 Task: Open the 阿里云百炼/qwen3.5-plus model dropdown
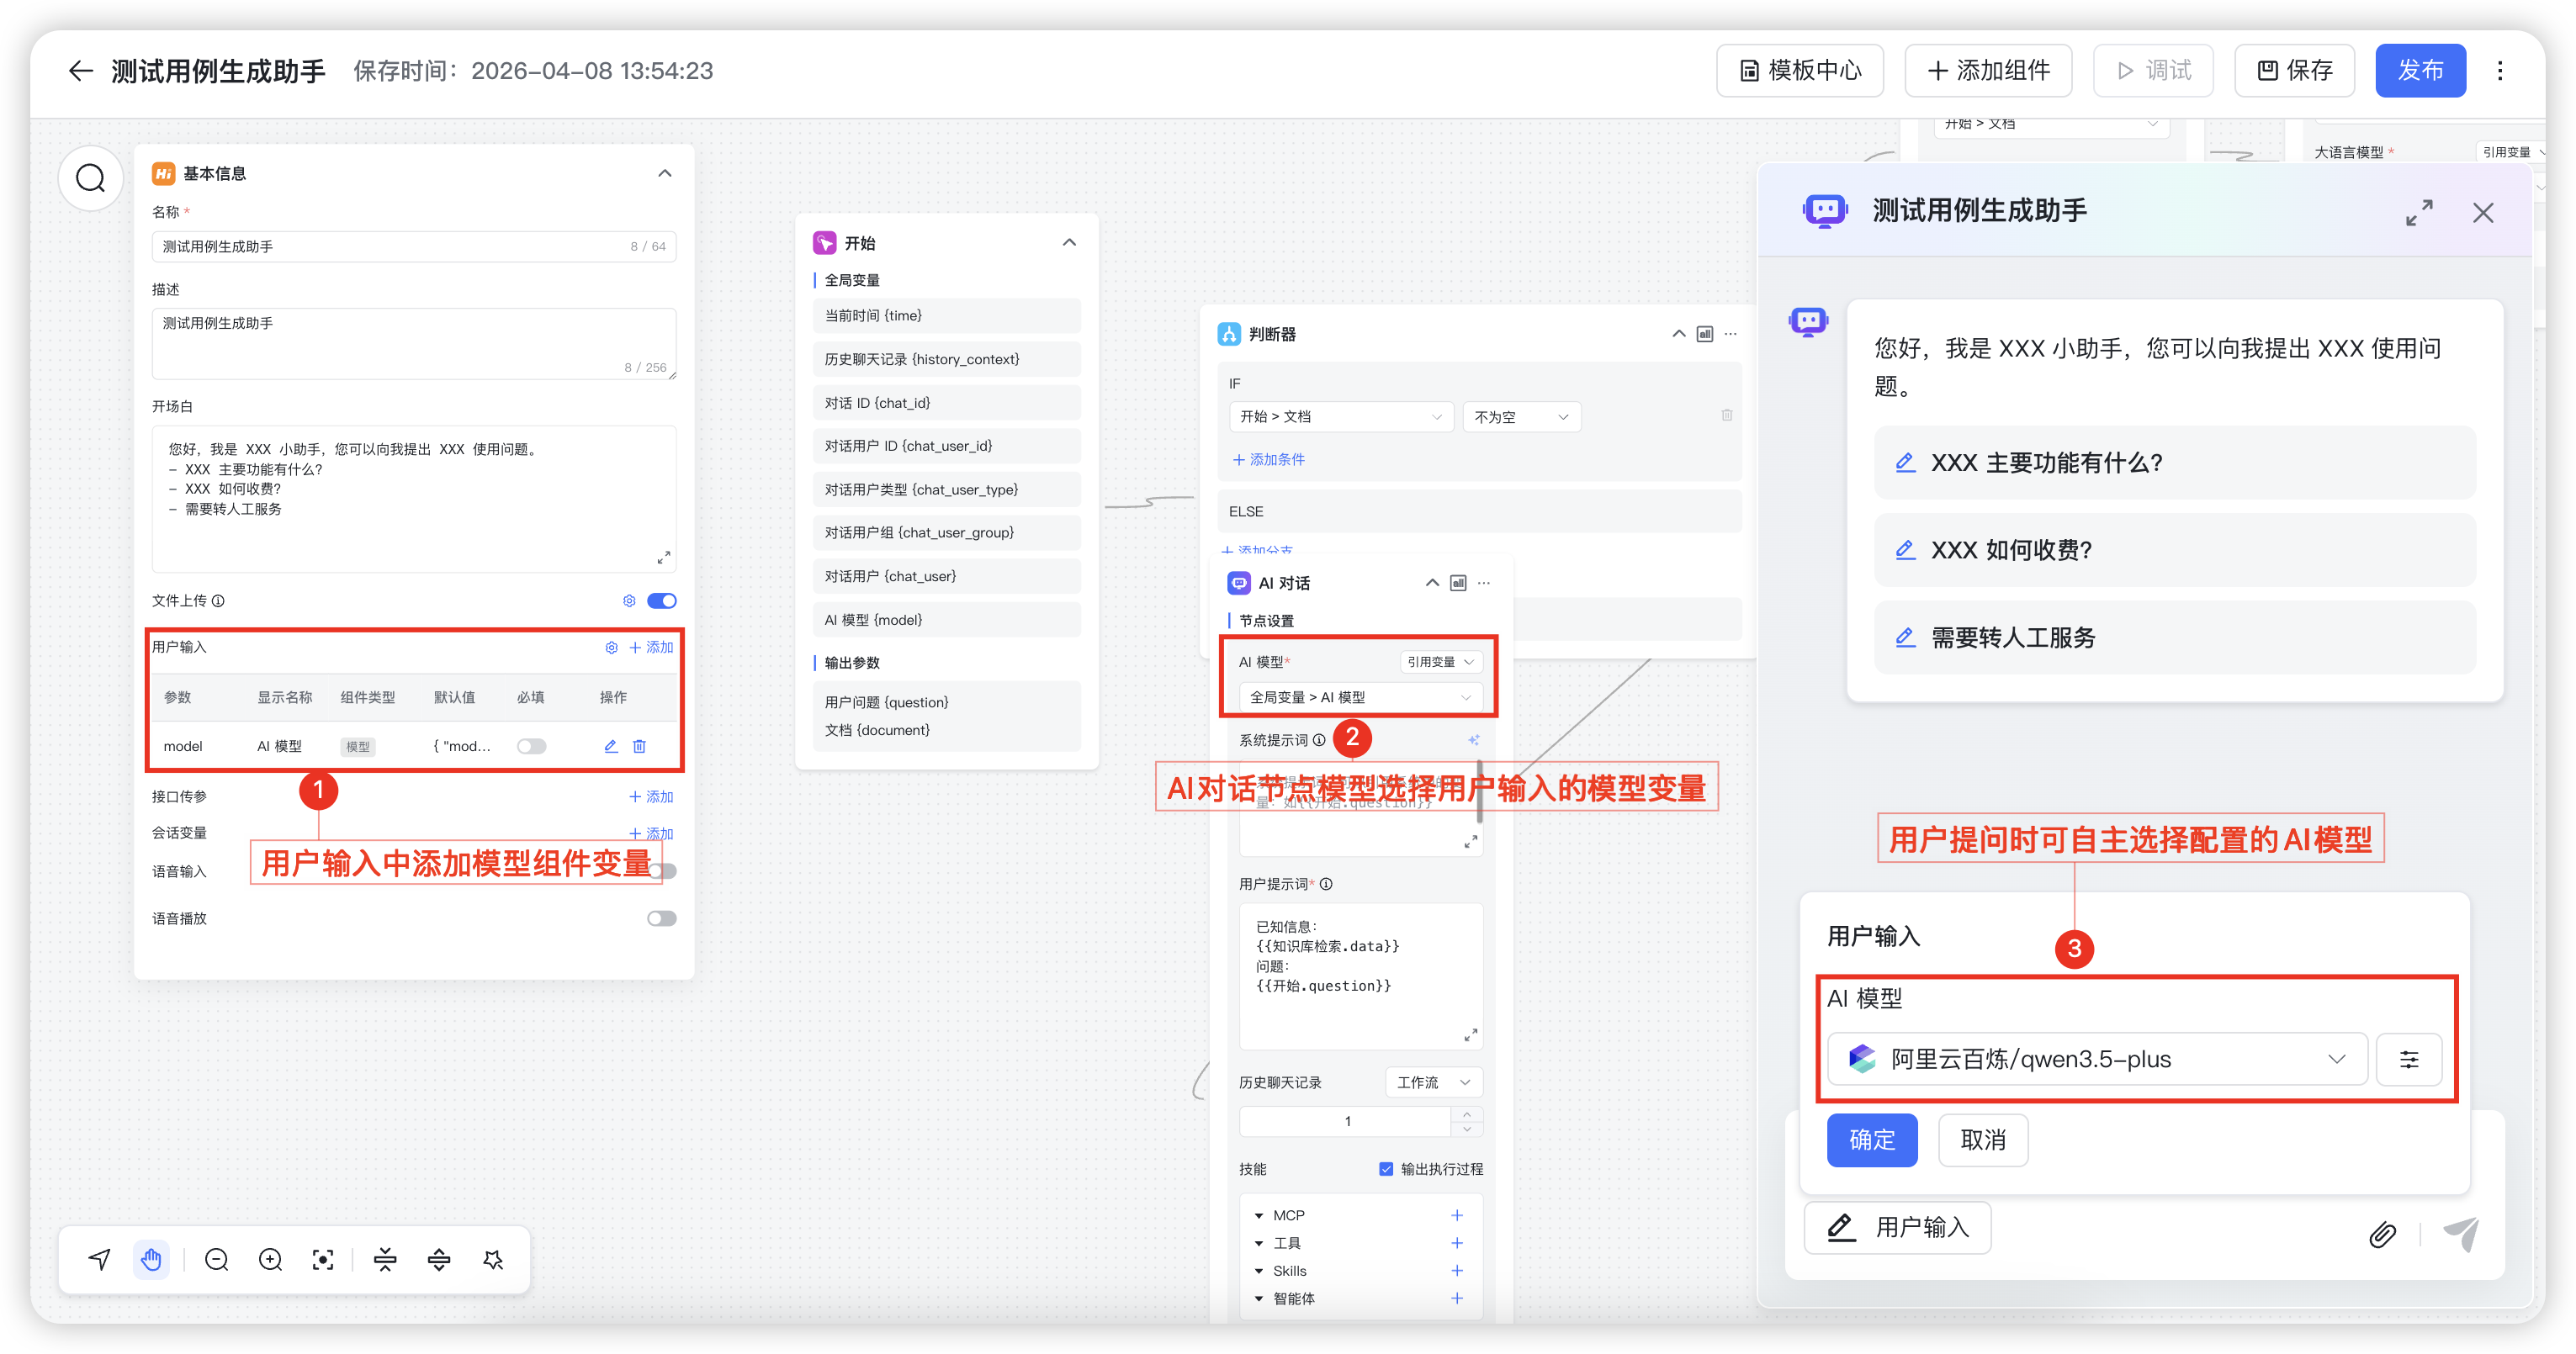coord(2337,1059)
